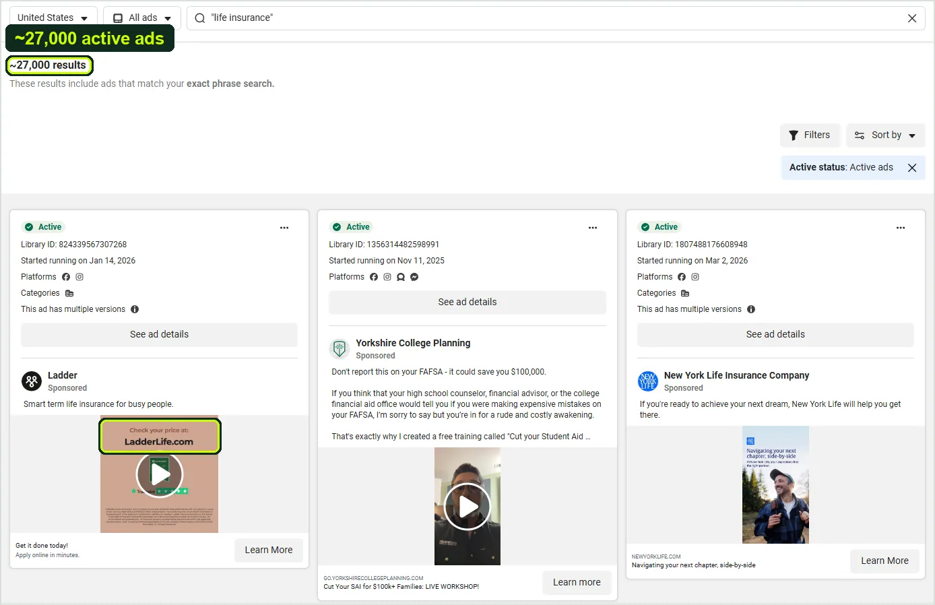Image resolution: width=935 pixels, height=605 pixels.
Task: Open the more options menu on New York Life ad
Action: 901,228
